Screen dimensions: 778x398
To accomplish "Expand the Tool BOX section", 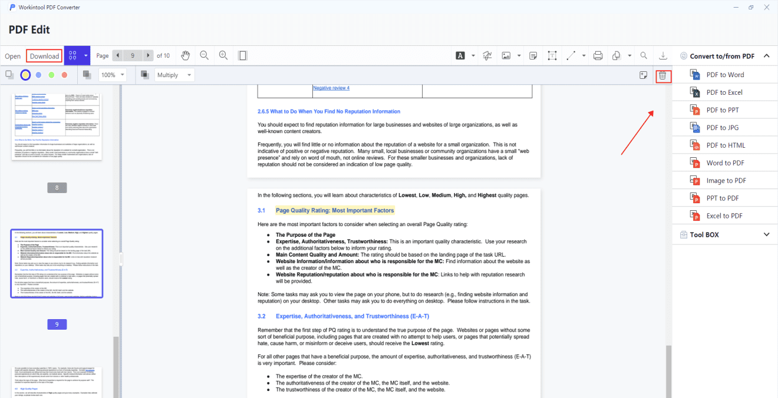I will tap(724, 234).
